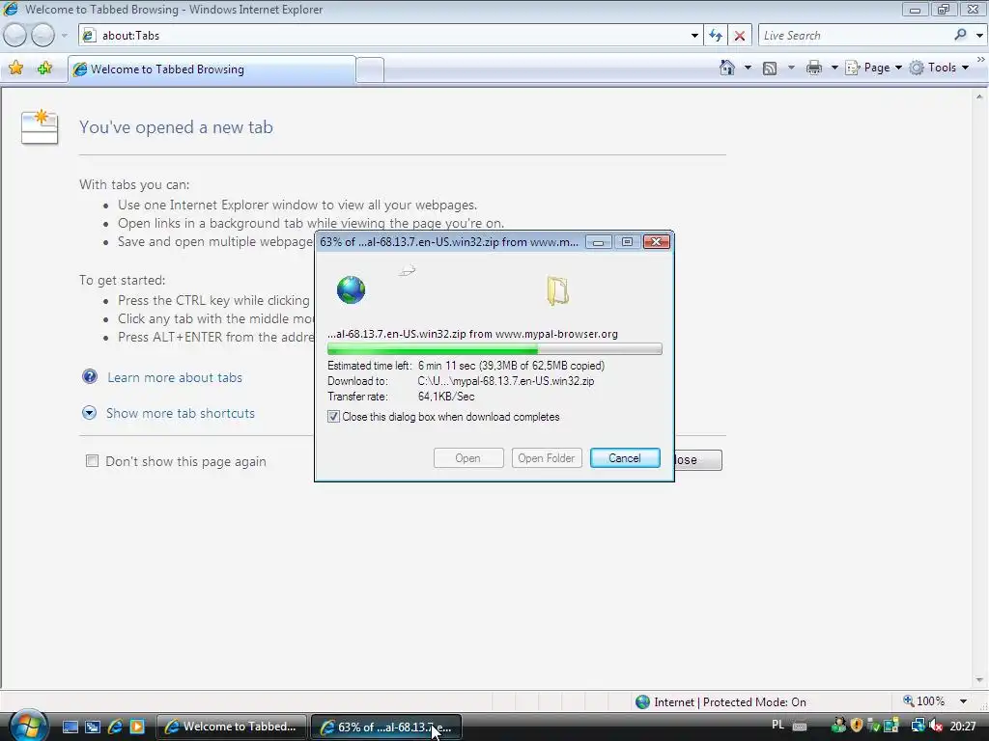Click the security shield tray icon

pyautogui.click(x=857, y=726)
